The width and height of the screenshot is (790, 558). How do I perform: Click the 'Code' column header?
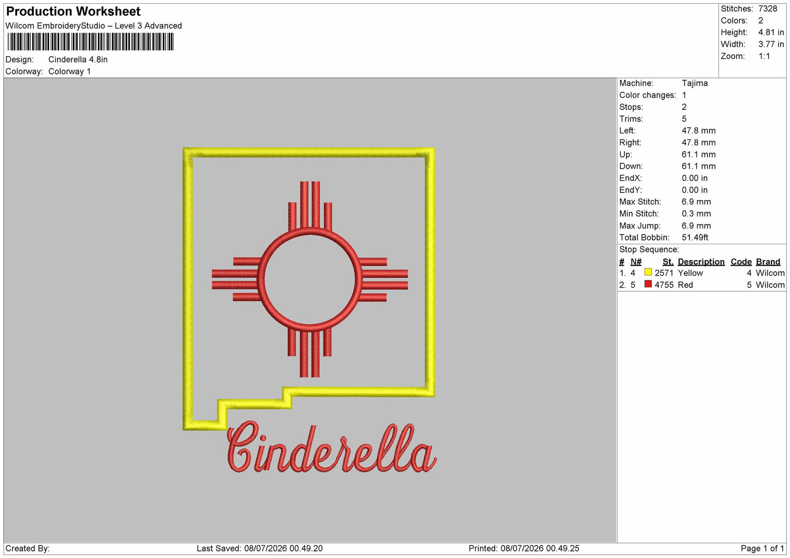(741, 262)
